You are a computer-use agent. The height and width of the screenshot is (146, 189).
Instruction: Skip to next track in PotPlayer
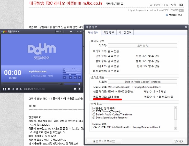(x=17, y=89)
